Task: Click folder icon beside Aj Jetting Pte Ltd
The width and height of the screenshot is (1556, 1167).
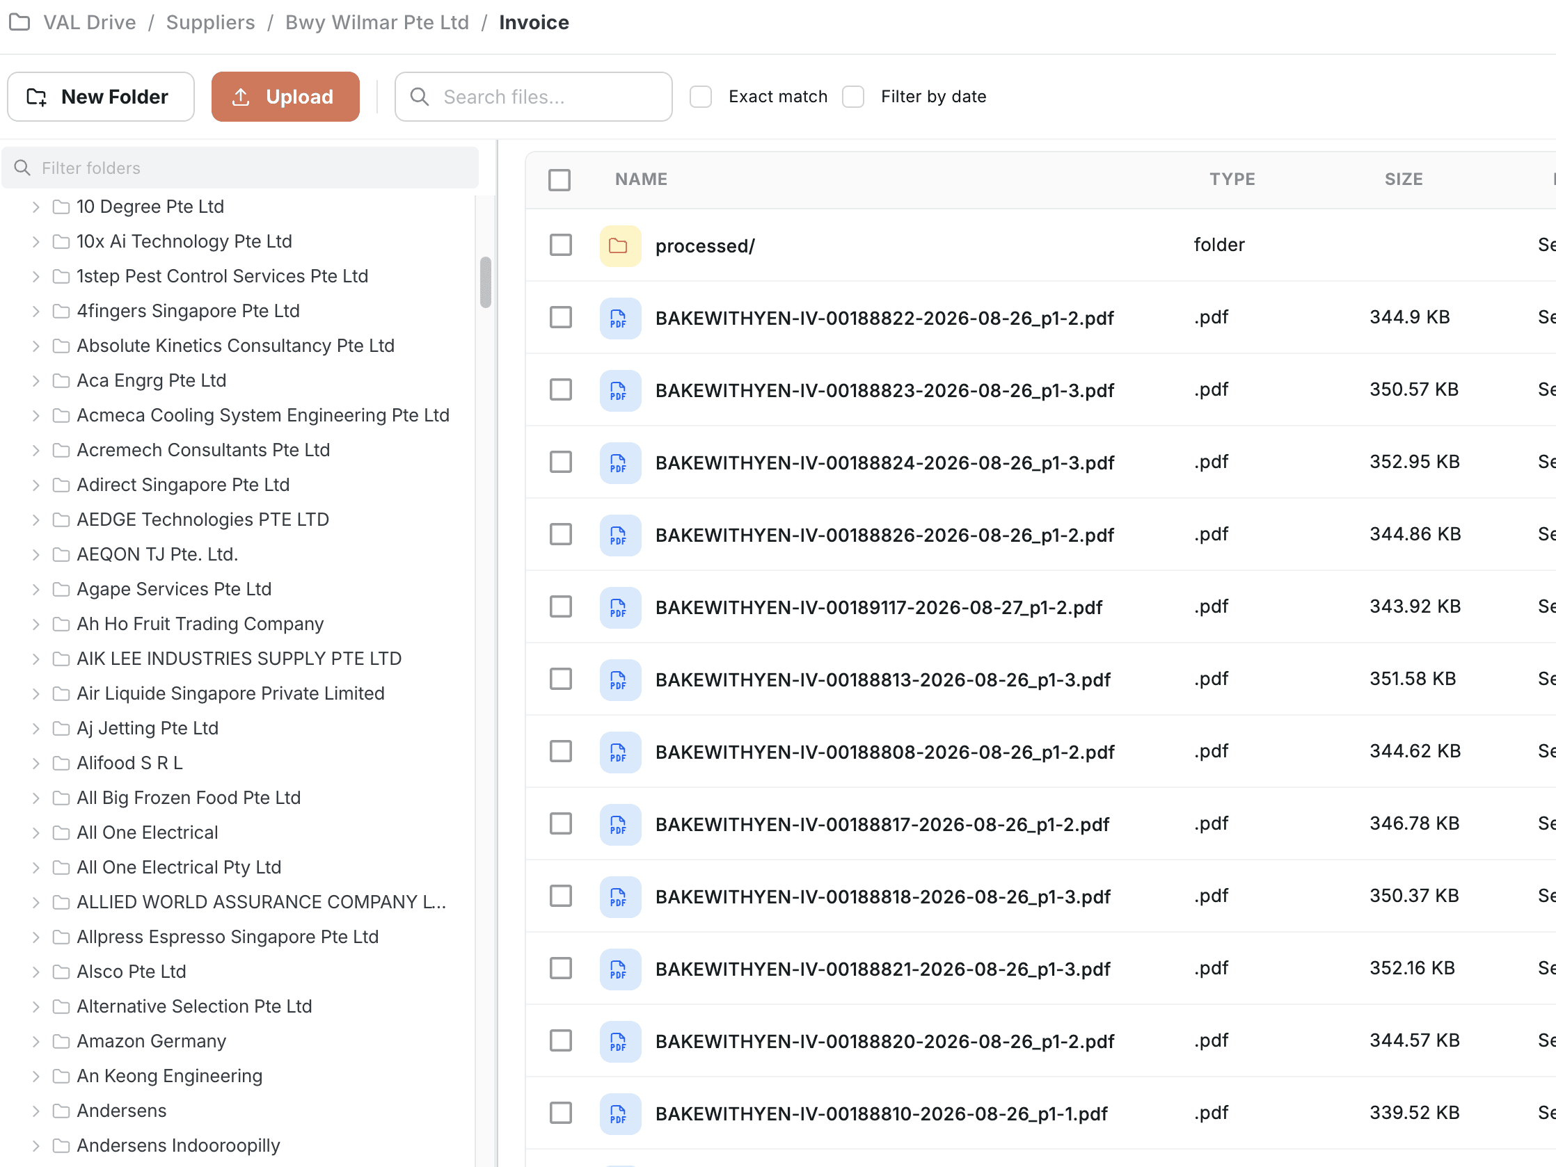Action: click(61, 728)
